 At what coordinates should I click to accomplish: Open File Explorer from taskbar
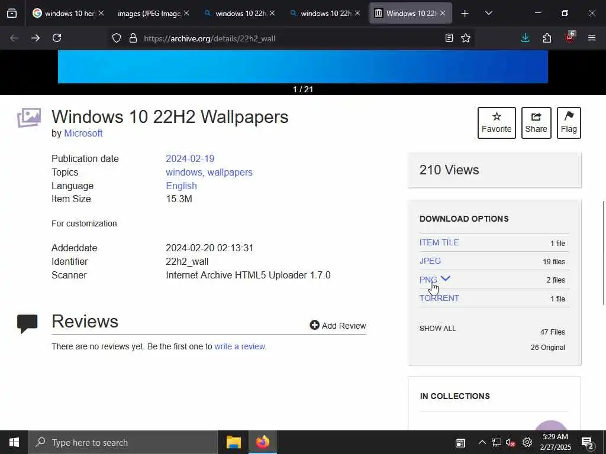click(233, 442)
